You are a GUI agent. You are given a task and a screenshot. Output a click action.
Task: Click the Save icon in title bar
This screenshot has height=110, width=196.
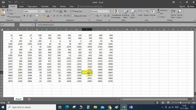(3, 2)
